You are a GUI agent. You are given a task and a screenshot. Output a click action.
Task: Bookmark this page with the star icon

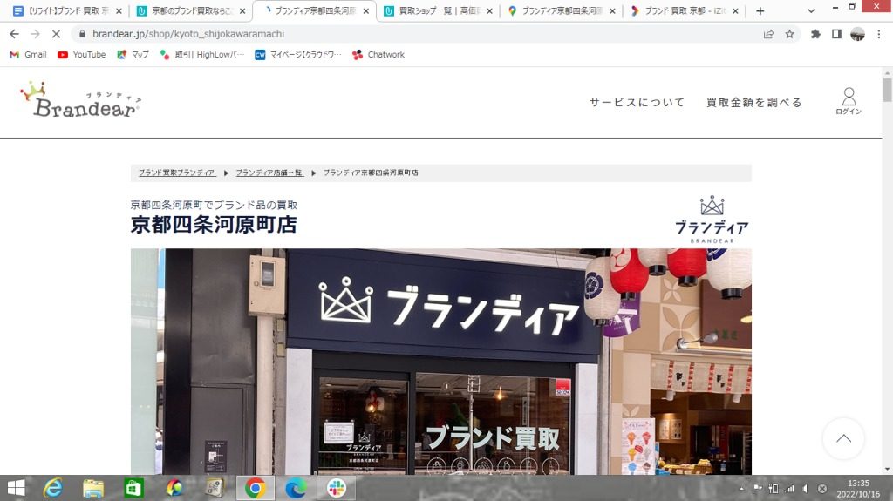[789, 34]
